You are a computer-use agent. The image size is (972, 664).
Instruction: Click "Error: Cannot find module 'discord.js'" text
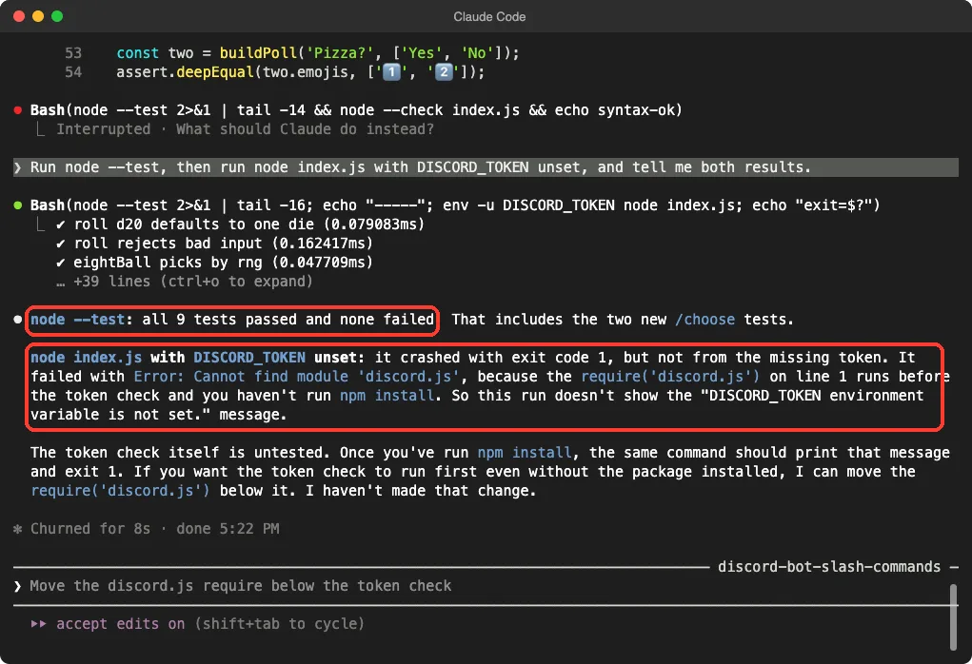click(x=296, y=377)
